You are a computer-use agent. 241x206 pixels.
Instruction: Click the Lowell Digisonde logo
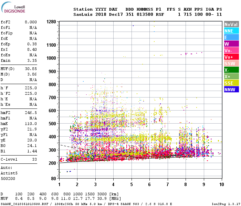click(13, 8)
